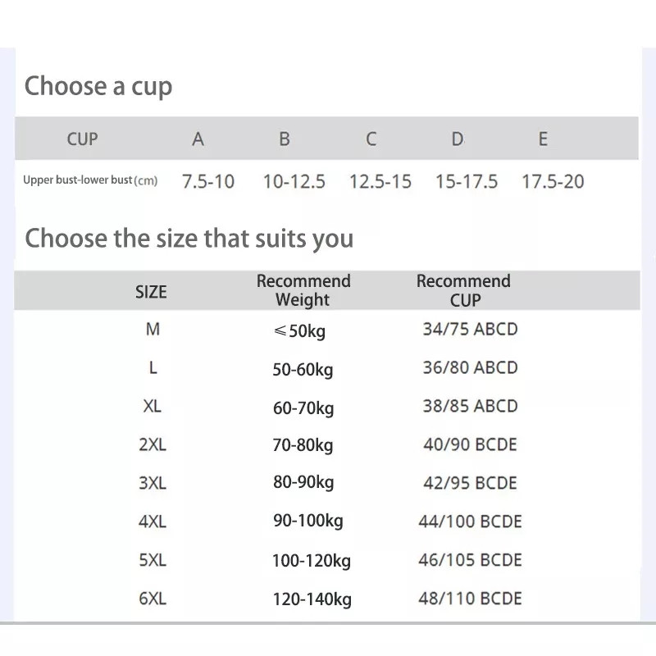Viewport: 656px width, 656px height.
Task: Click the "Upper bust-lower bust (cm)" label
Action: tap(90, 180)
